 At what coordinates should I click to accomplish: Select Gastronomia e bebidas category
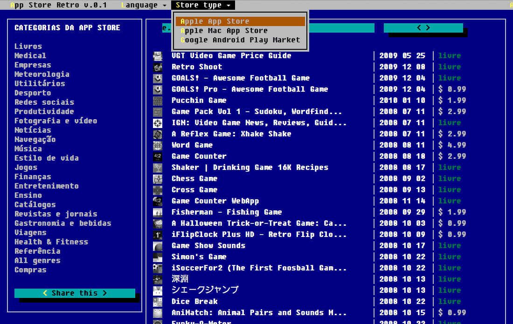[x=63, y=223]
